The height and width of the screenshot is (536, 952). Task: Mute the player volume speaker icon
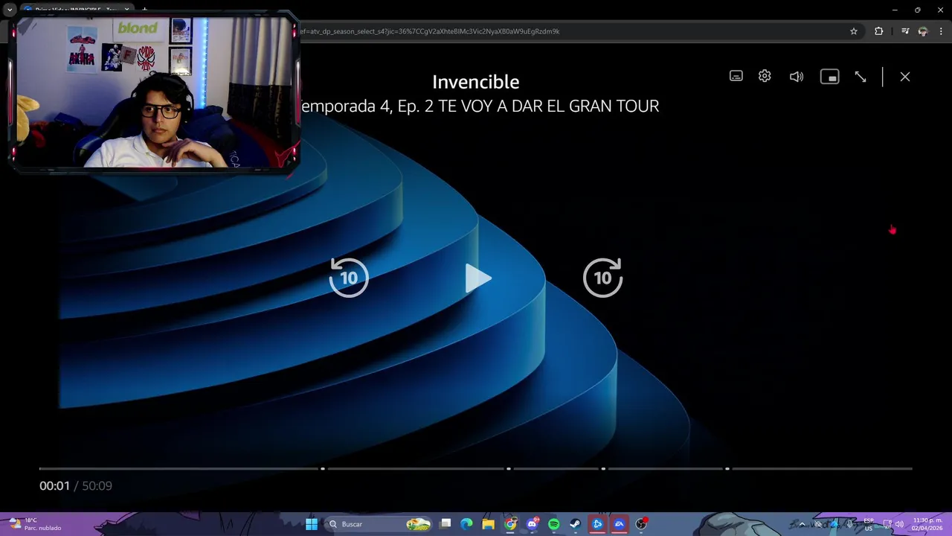797,77
